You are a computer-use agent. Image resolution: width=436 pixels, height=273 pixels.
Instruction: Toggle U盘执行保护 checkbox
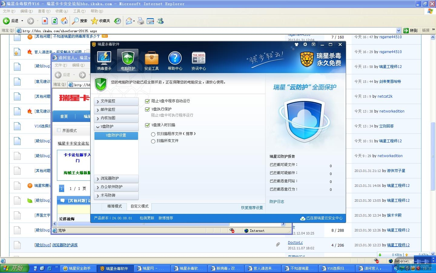point(147,109)
